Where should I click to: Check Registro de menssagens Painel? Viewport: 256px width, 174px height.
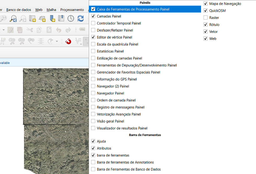(93, 107)
